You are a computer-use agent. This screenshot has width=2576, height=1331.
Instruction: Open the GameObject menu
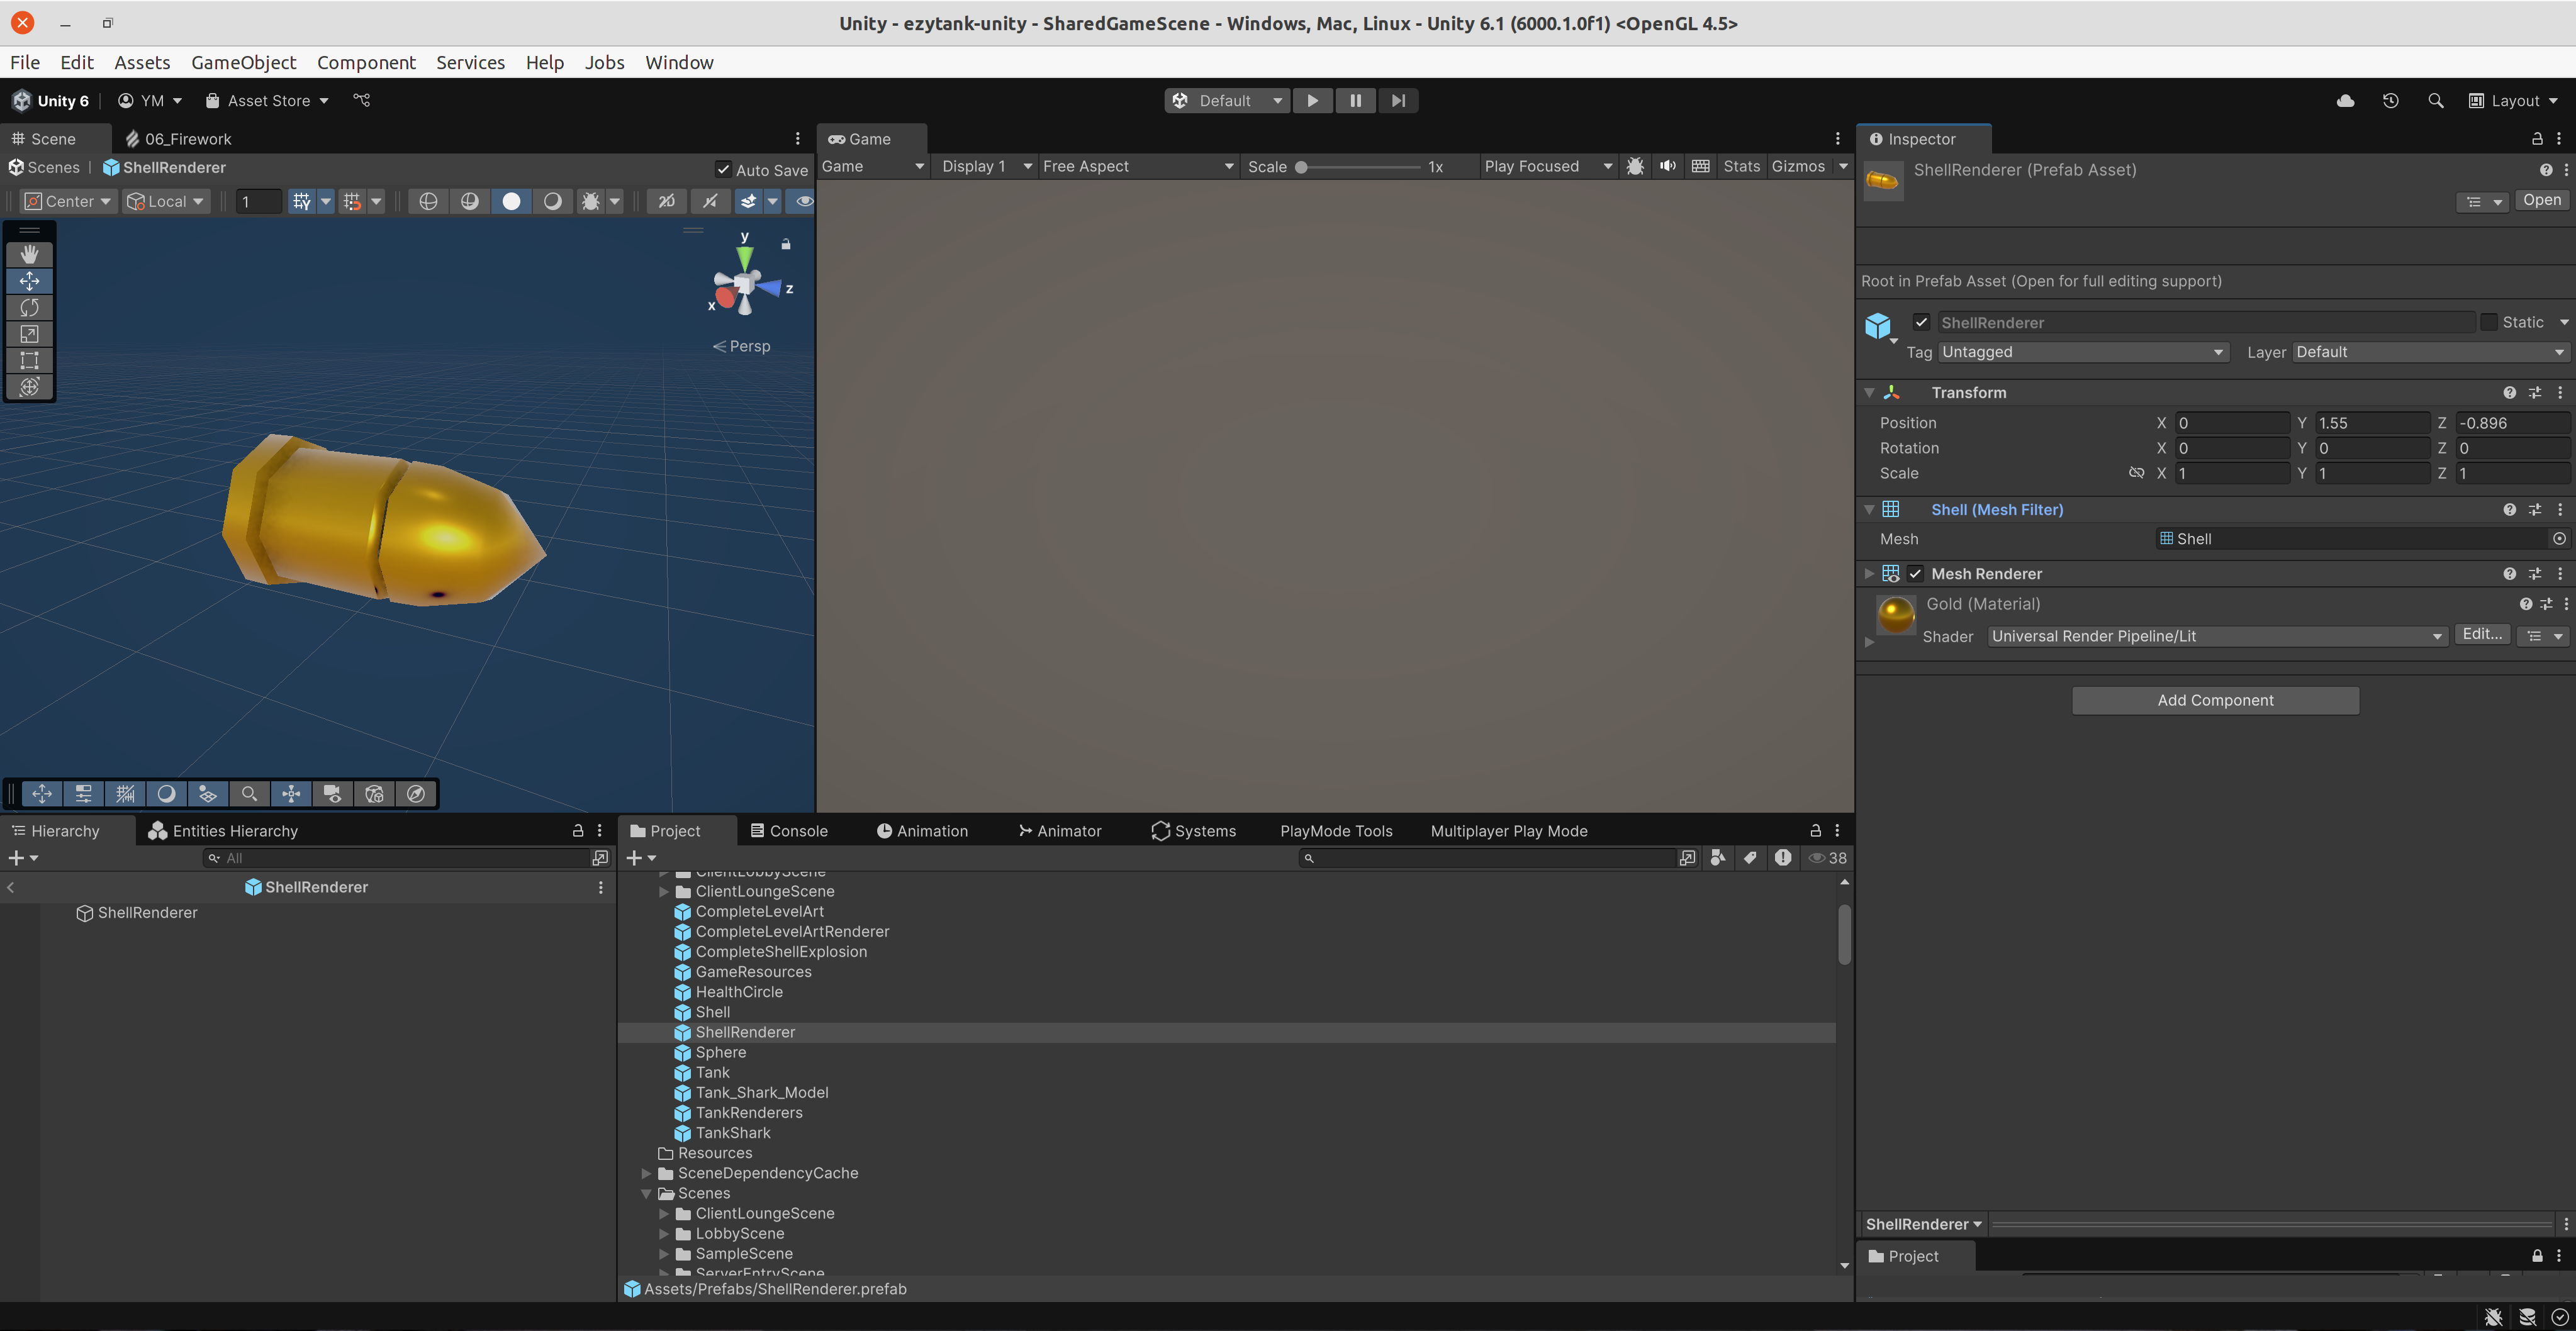[x=243, y=62]
